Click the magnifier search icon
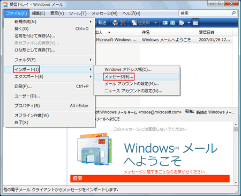This screenshot has width=241, height=196. pyautogui.click(x=234, y=13)
